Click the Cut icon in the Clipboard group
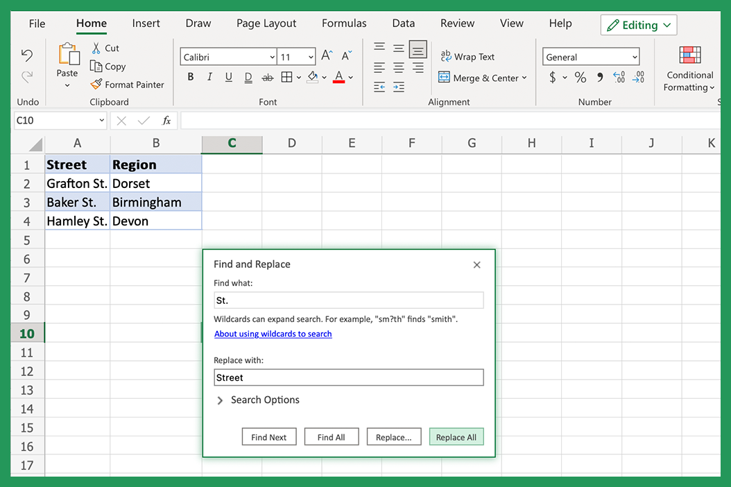 [x=98, y=48]
